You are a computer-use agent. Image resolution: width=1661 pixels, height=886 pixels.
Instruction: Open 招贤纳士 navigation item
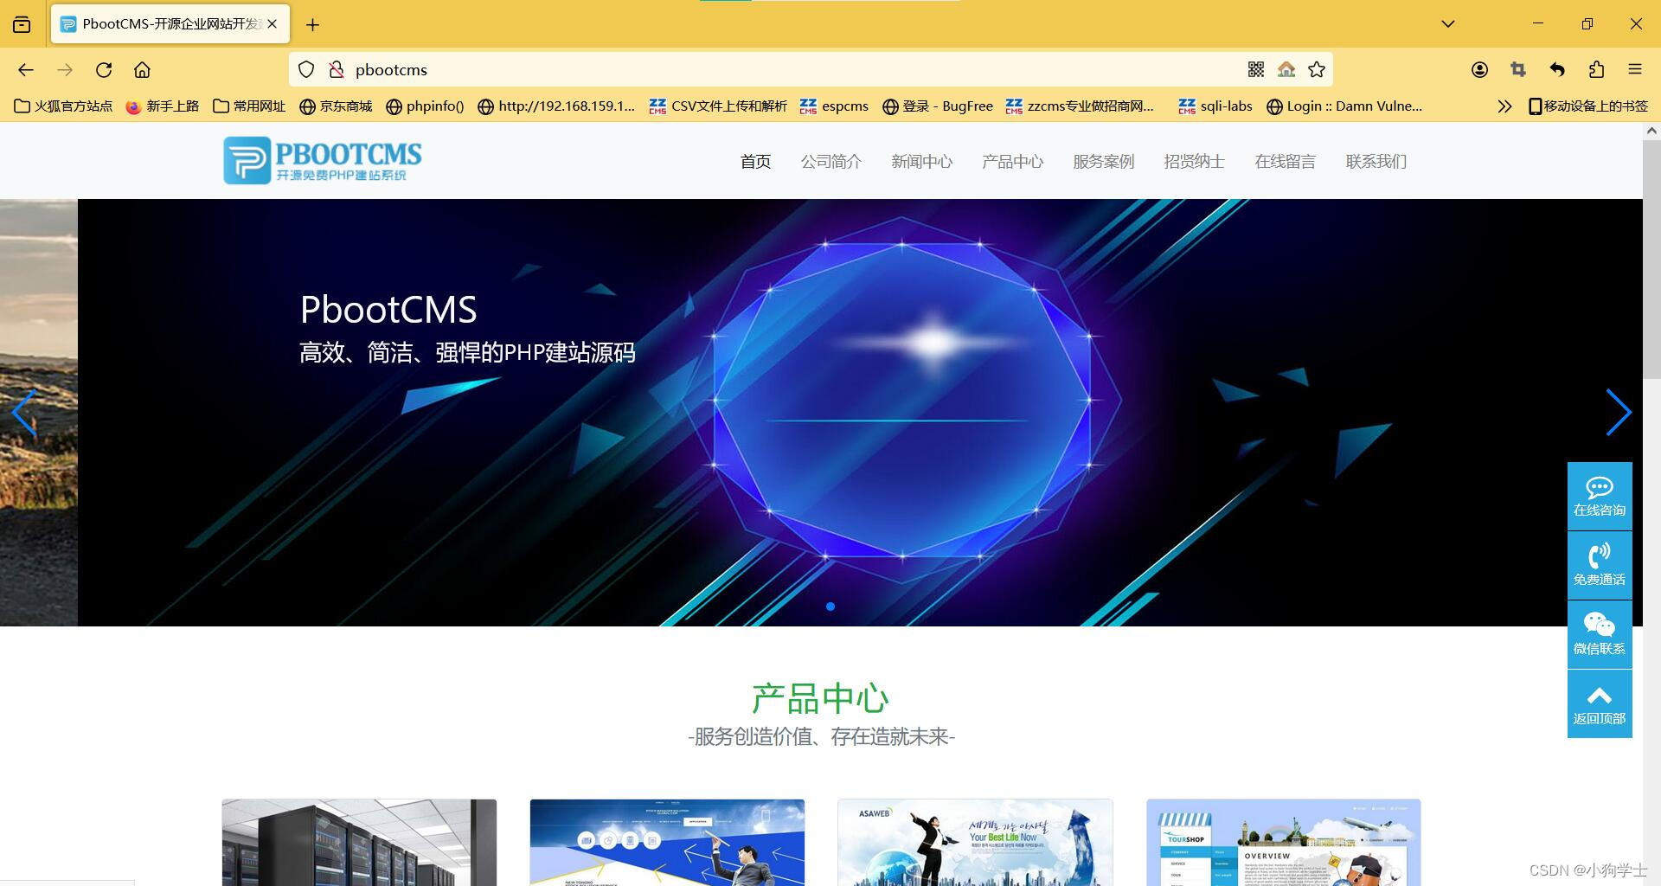[1195, 162]
